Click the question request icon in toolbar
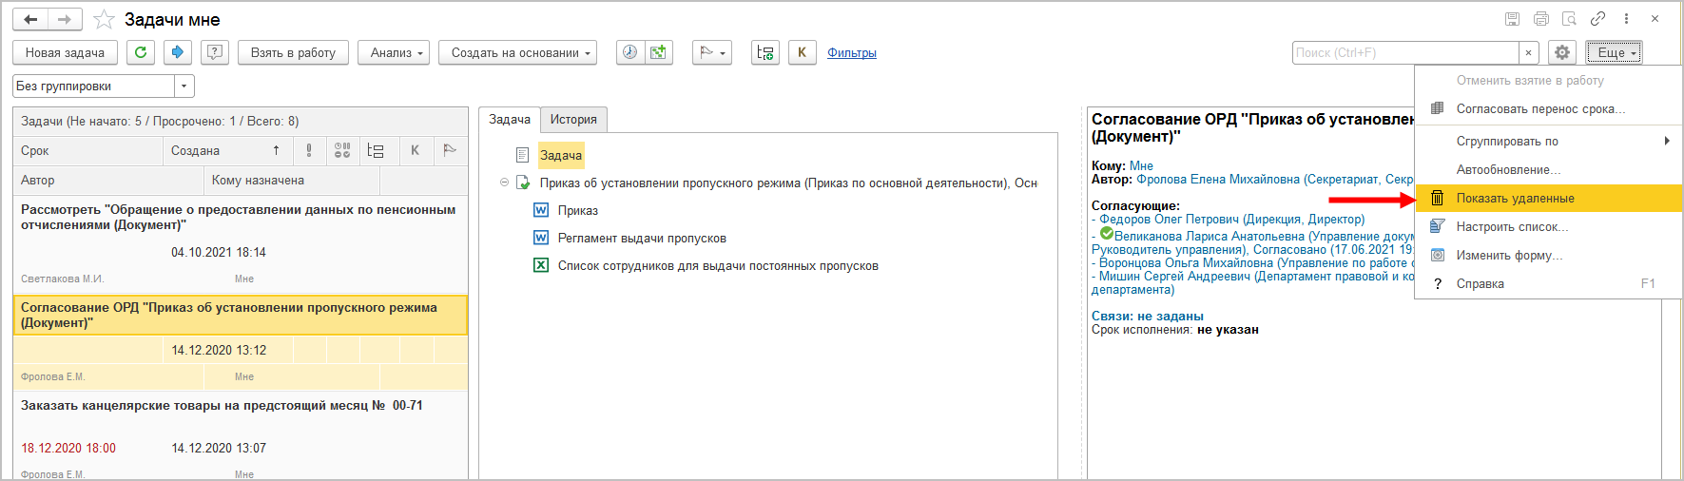The image size is (1684, 481). (215, 52)
